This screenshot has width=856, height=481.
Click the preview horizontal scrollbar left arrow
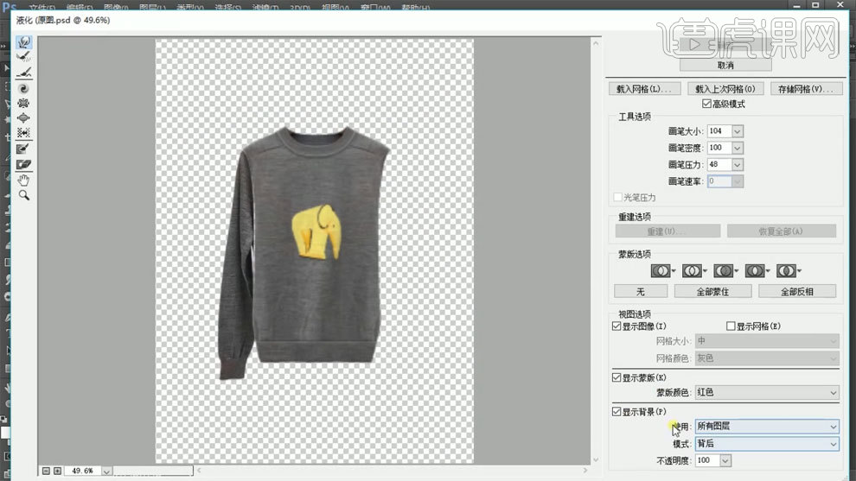[x=199, y=470]
